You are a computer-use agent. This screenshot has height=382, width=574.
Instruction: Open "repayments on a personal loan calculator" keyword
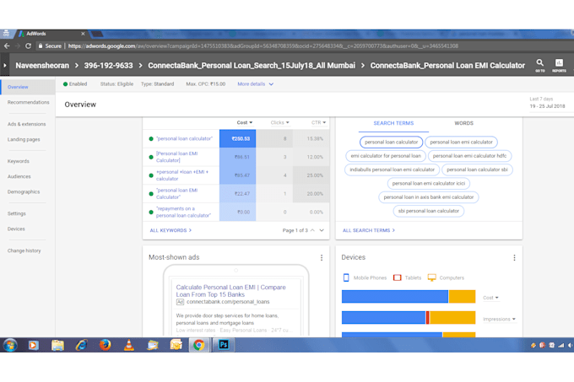(x=183, y=212)
